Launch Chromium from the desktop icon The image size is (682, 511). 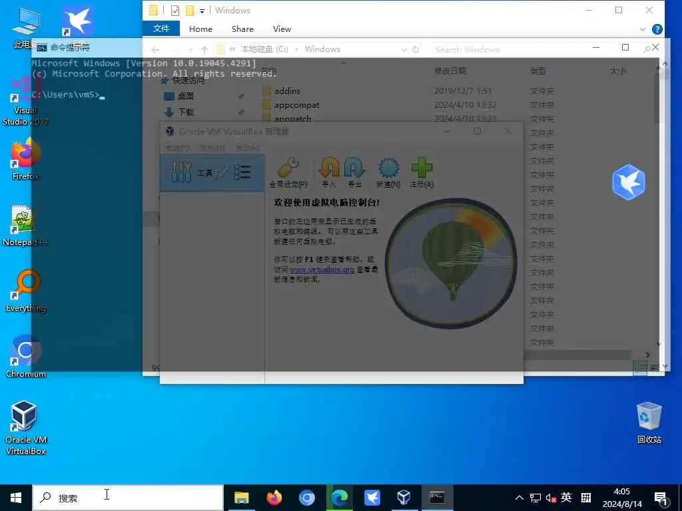coord(26,357)
